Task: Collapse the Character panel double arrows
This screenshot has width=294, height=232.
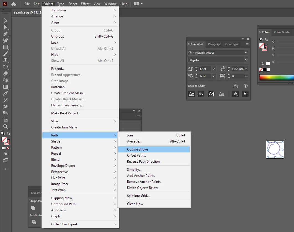Action: coord(243,39)
